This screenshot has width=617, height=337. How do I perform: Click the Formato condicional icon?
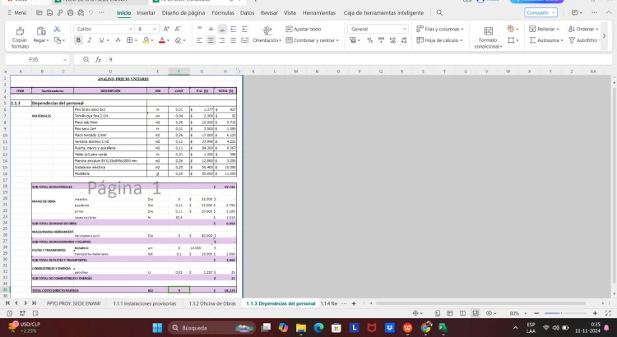click(x=489, y=31)
